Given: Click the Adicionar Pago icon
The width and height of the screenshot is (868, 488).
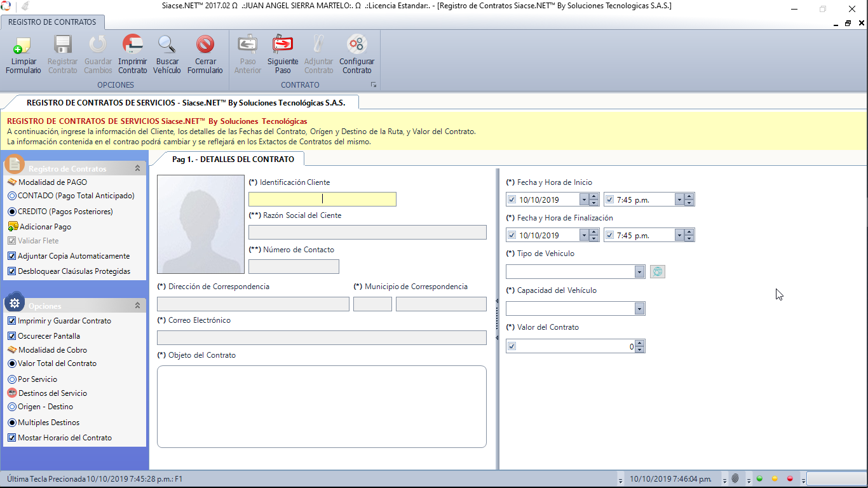Looking at the screenshot, I should click(13, 226).
